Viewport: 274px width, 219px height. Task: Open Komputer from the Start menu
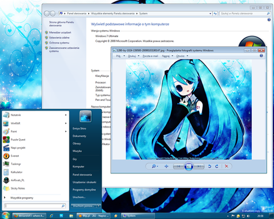[x=78, y=167]
